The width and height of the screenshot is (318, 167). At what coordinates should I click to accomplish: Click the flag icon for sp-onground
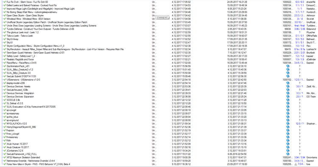click(288, 120)
